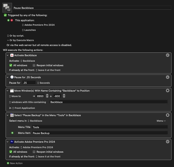Click the horizontal position stepper next to 6950
The height and width of the screenshot is (167, 174).
(47, 96)
